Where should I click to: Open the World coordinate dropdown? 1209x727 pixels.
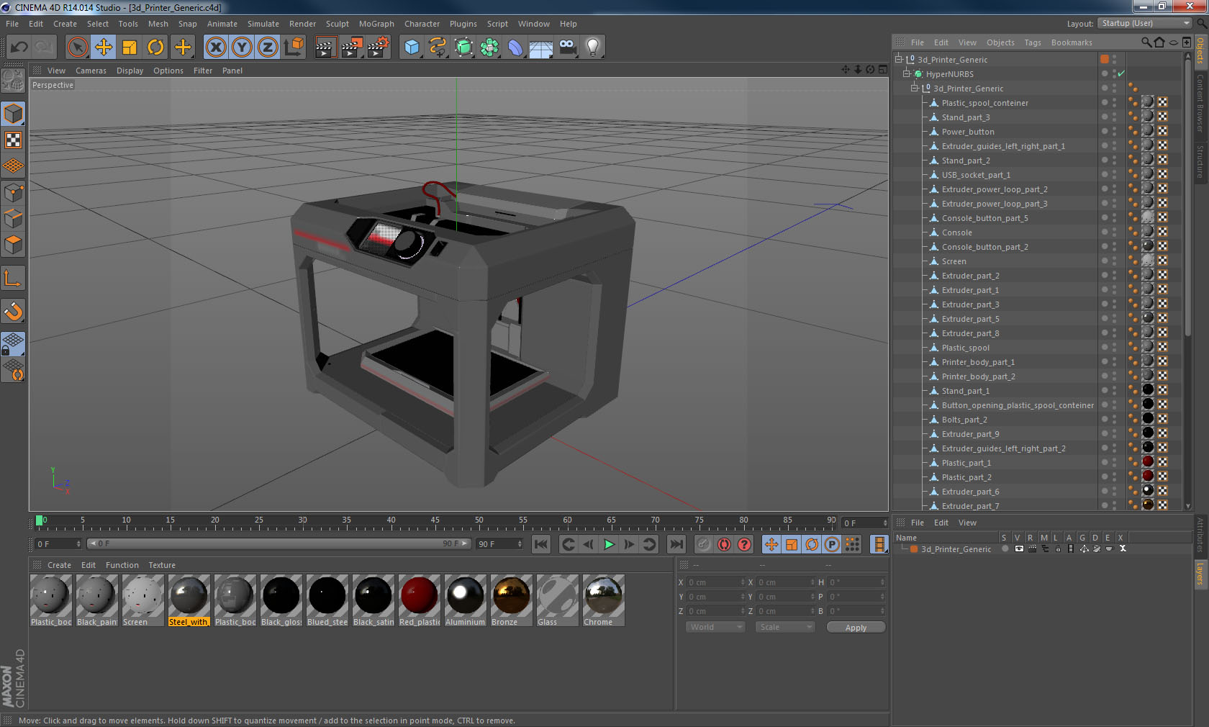(x=715, y=627)
